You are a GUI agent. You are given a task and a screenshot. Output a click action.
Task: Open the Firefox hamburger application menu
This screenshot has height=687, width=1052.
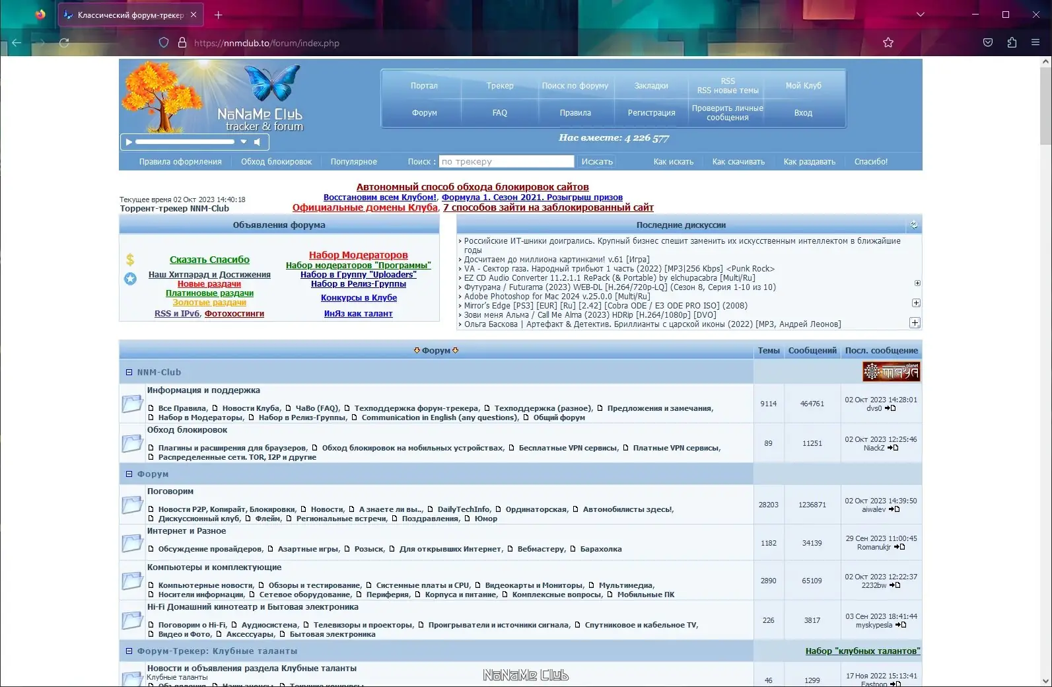coord(1035,43)
